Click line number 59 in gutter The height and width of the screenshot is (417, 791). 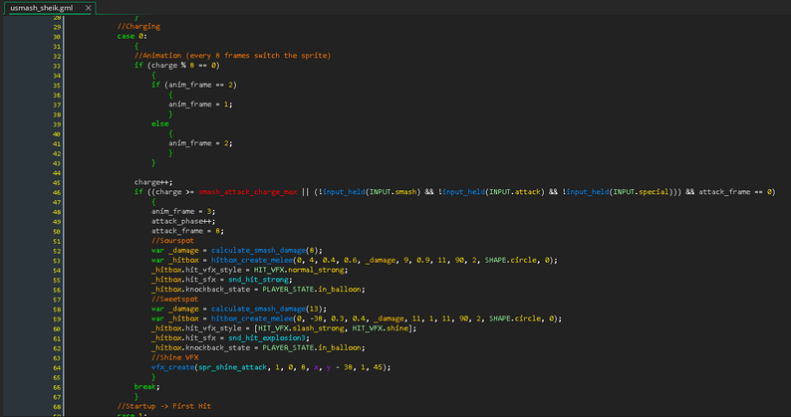click(x=57, y=319)
